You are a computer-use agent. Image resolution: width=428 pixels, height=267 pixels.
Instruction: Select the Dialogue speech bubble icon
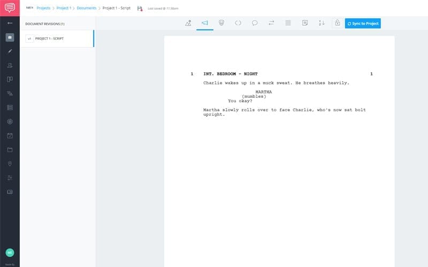pos(255,23)
